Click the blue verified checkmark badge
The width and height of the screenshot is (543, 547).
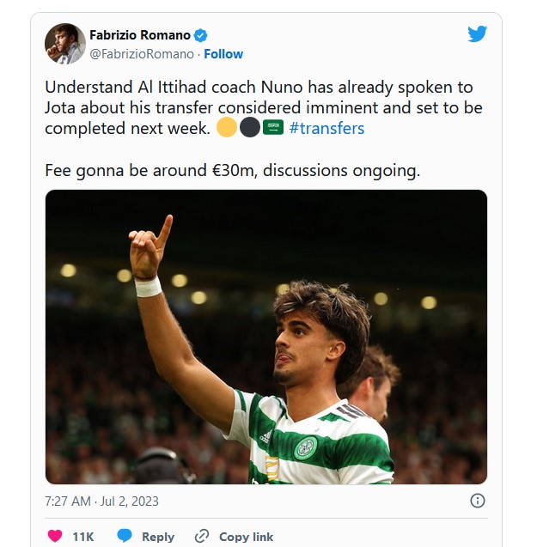point(200,35)
